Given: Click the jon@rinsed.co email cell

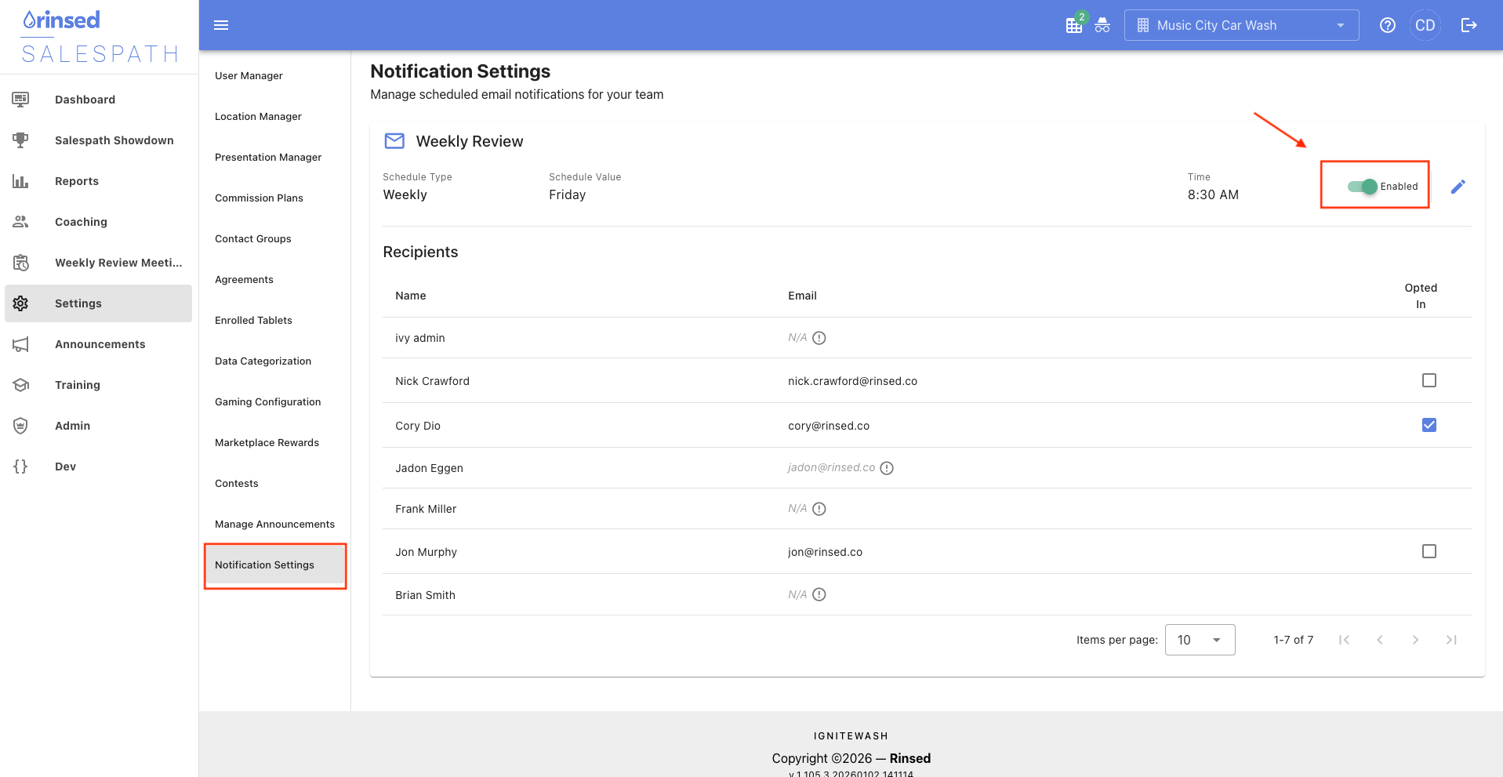Looking at the screenshot, I should 825,552.
